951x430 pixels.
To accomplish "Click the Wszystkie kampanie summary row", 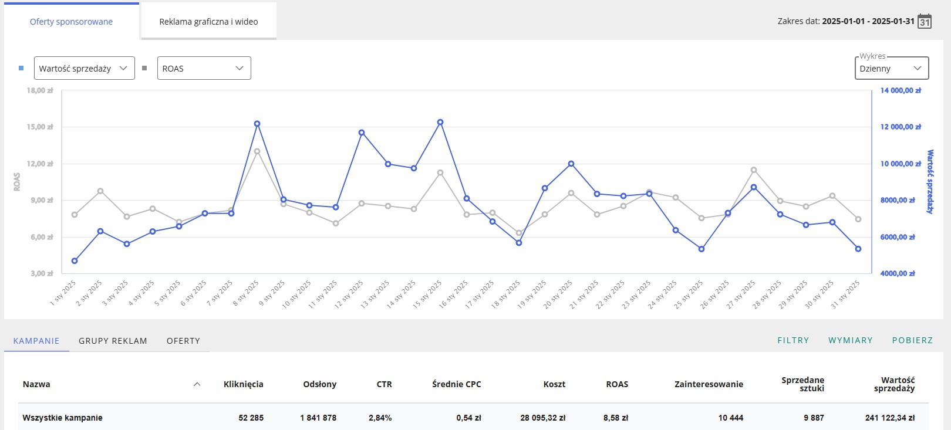I will point(63,418).
